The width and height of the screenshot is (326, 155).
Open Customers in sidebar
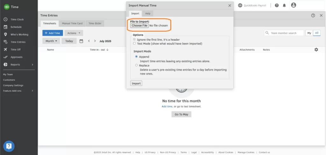tap(9, 80)
